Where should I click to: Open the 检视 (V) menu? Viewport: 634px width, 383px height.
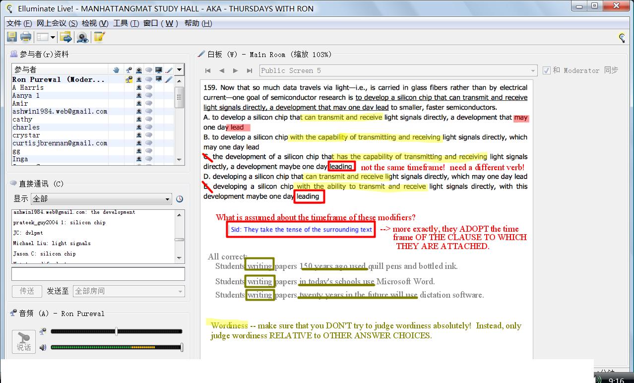(x=95, y=23)
